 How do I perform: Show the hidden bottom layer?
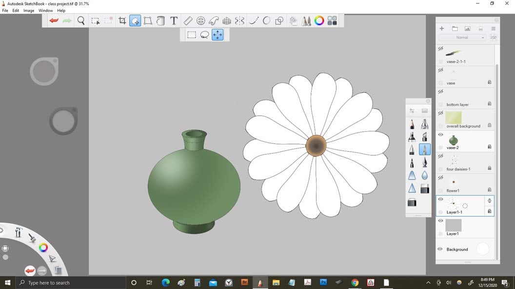[x=441, y=91]
